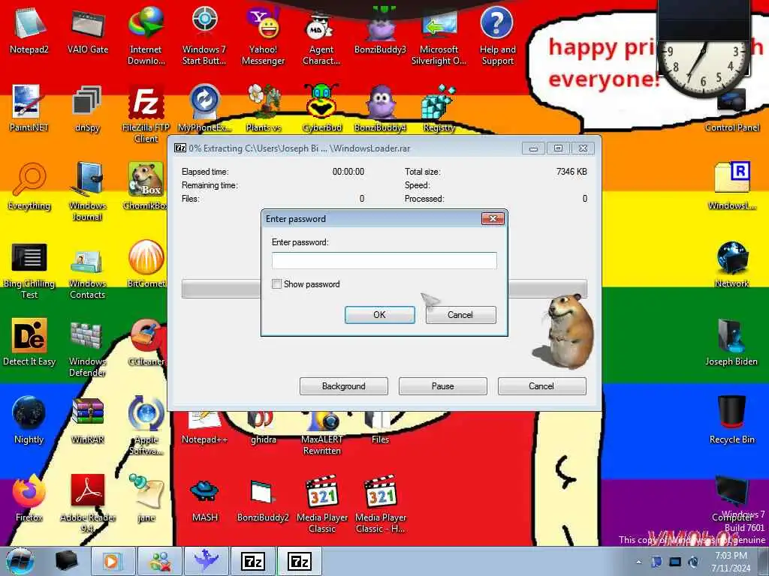Viewport: 769px width, 576px height.
Task: Open WindowsL... RAR file icon
Action: 731,186
